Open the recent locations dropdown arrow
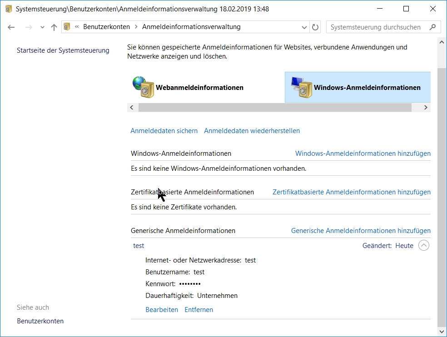 click(42, 27)
